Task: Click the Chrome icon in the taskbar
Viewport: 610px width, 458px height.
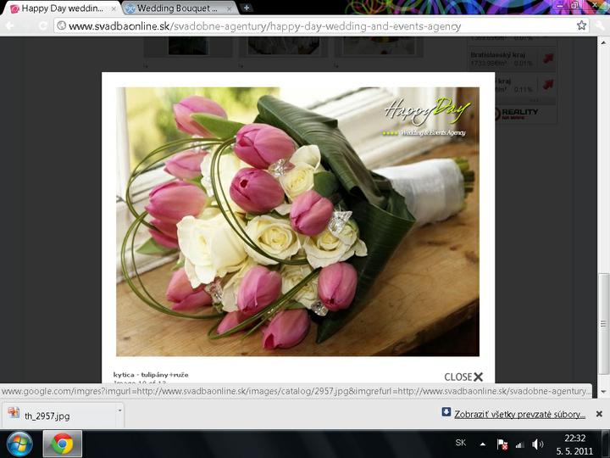Action: pyautogui.click(x=62, y=444)
